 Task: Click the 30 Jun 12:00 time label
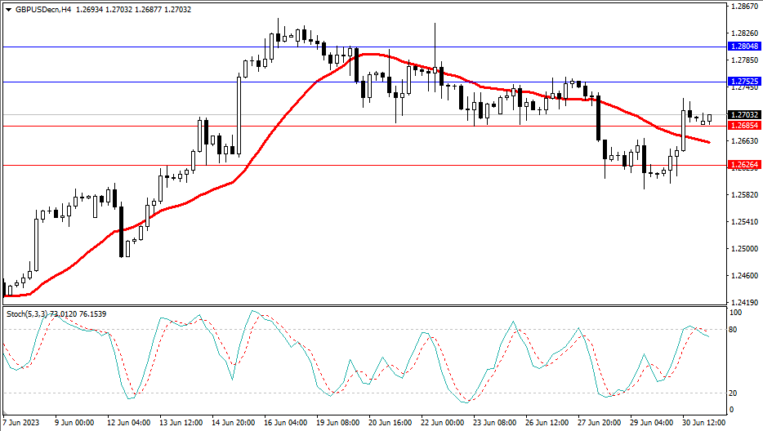point(702,424)
